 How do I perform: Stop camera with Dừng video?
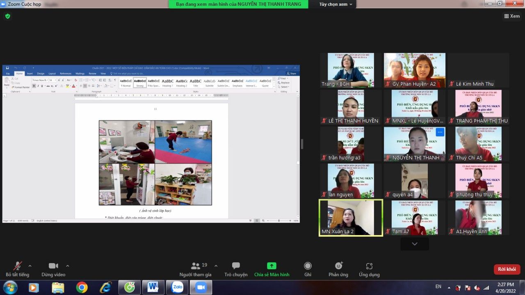tap(53, 269)
